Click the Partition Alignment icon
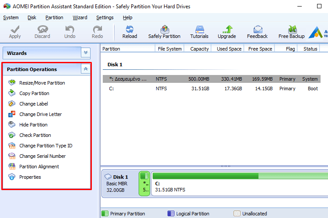This screenshot has height=218, width=328. (x=12, y=166)
